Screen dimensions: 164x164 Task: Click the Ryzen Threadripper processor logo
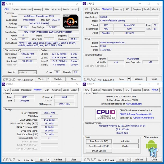[x=71, y=22]
